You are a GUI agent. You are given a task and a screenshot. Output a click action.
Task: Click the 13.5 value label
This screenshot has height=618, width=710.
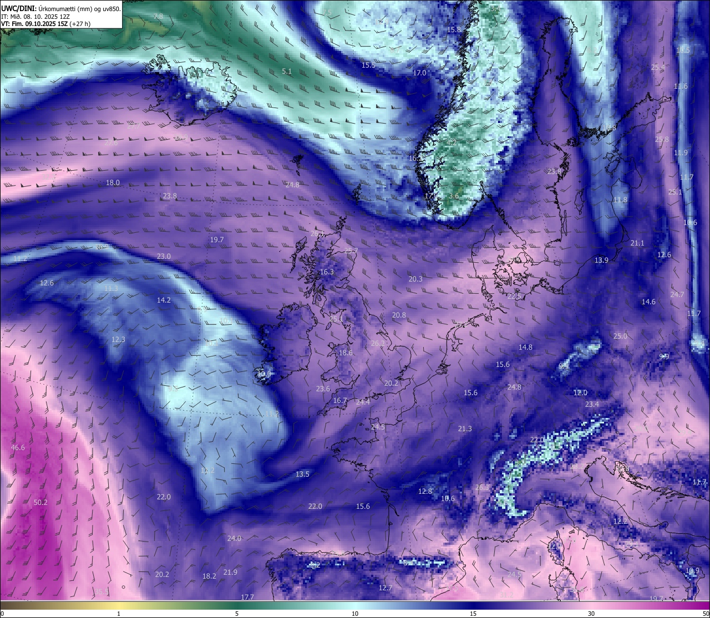coord(302,474)
